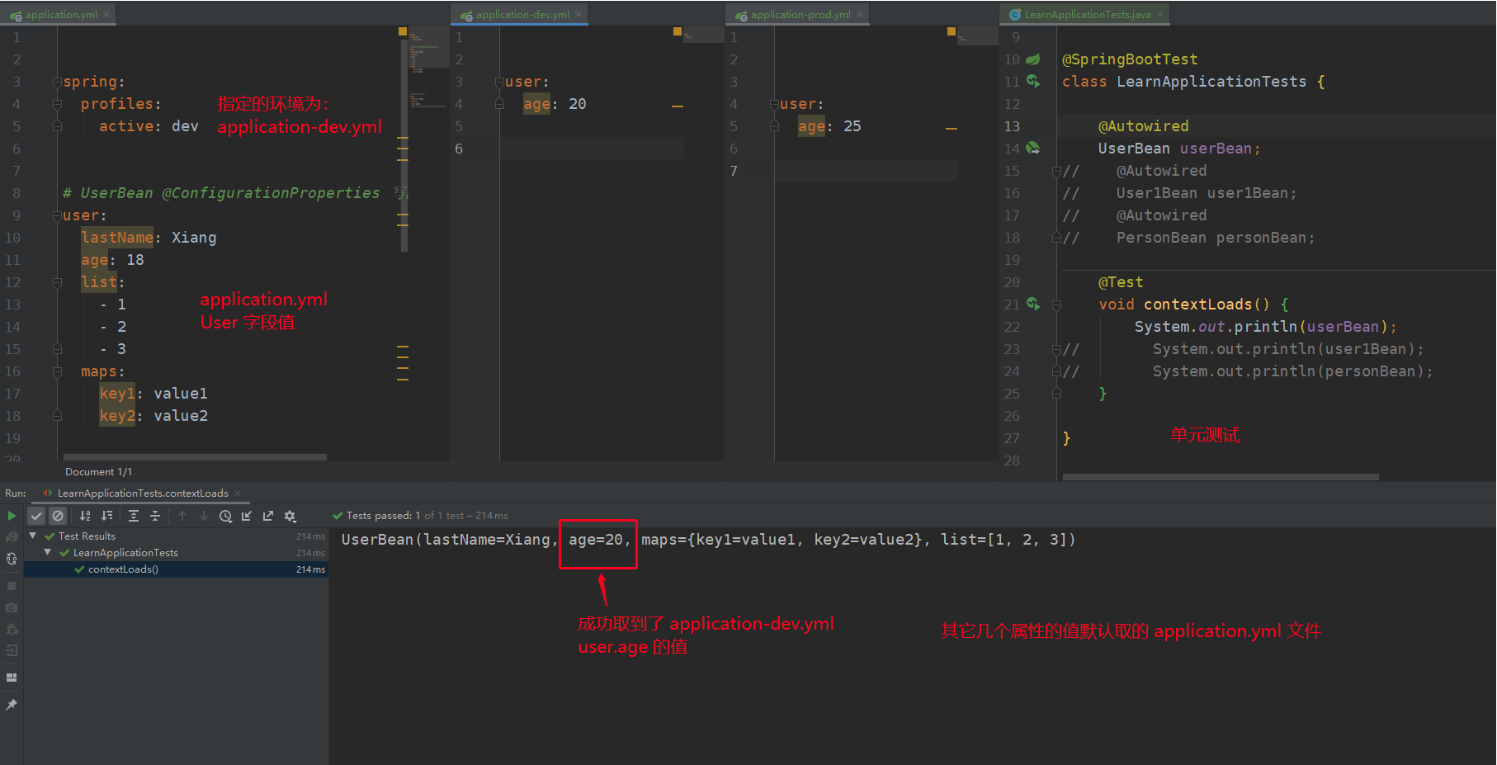Click the Stop square icon
This screenshot has height=765, width=1497.
click(12, 586)
